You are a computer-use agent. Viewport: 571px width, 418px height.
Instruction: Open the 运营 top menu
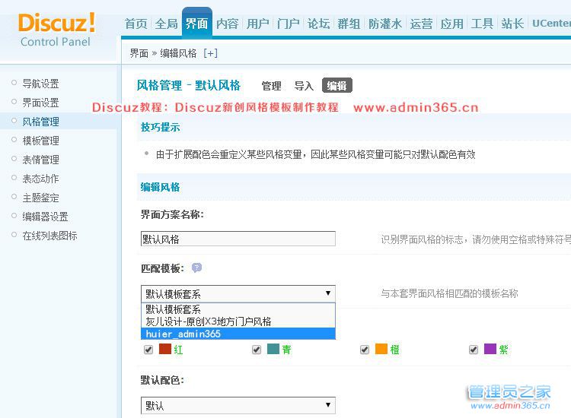click(421, 24)
